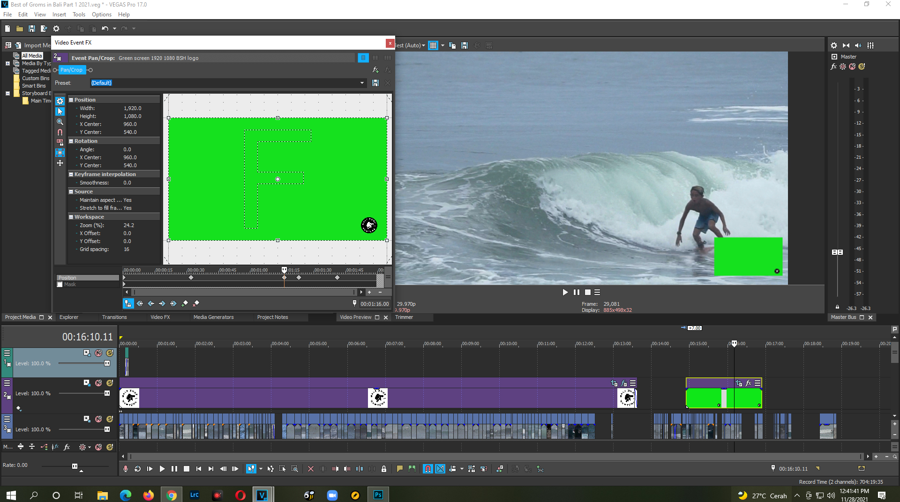Open Event FX on the green screen clip
900x502 pixels.
(748, 383)
